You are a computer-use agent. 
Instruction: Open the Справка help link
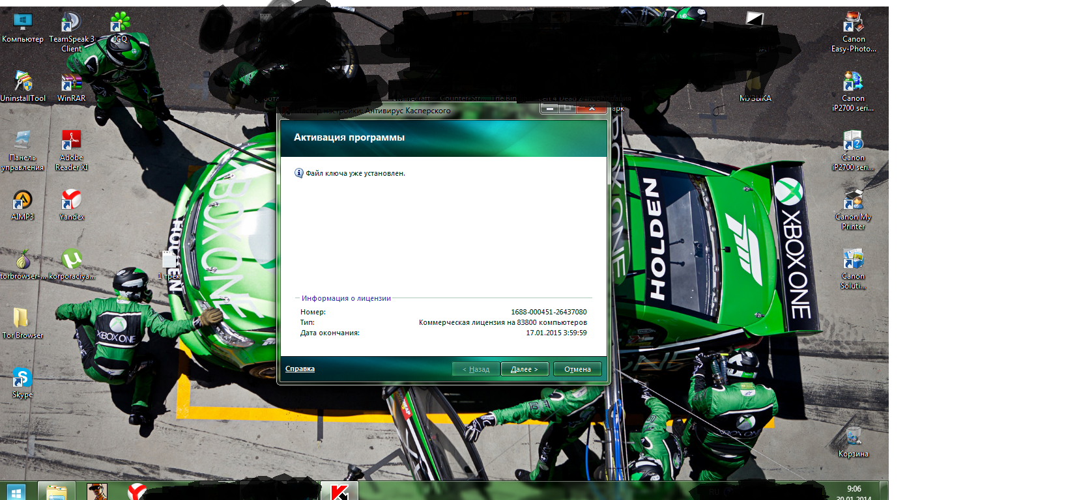[x=300, y=369]
